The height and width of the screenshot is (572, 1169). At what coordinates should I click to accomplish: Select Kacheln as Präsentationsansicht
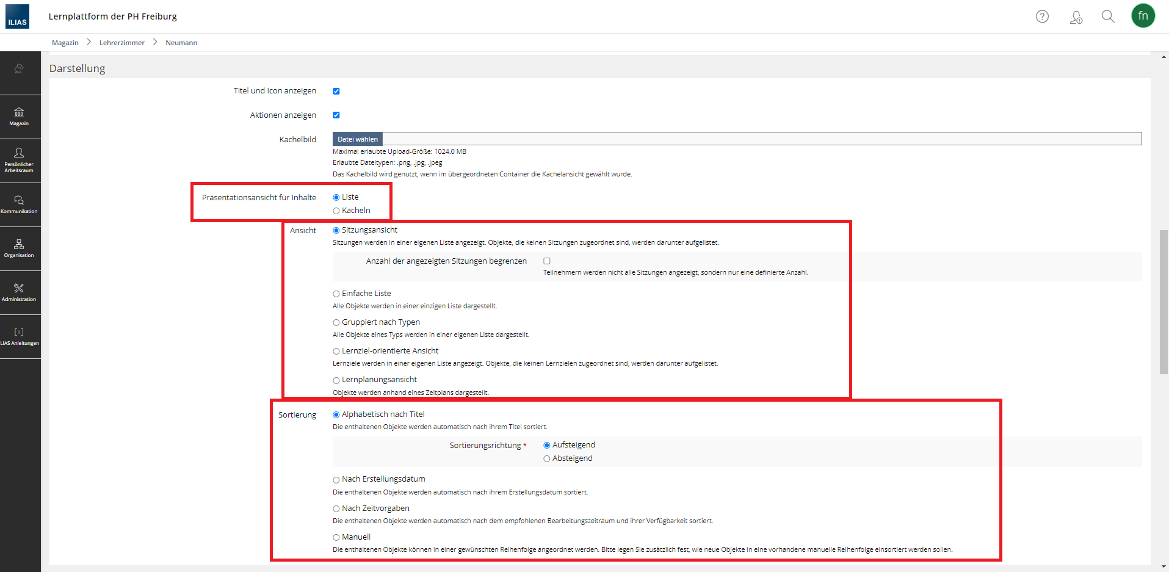coord(336,211)
